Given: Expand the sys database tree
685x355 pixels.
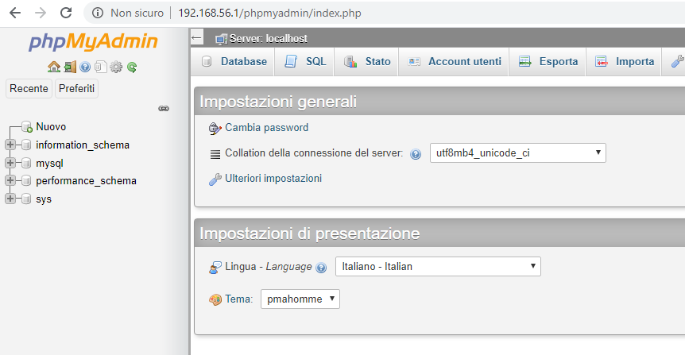Looking at the screenshot, I should [x=10, y=199].
